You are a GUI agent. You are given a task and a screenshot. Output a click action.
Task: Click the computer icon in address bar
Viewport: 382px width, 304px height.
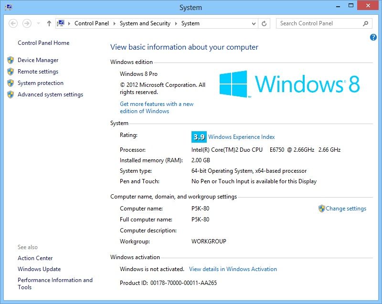[x=61, y=23]
